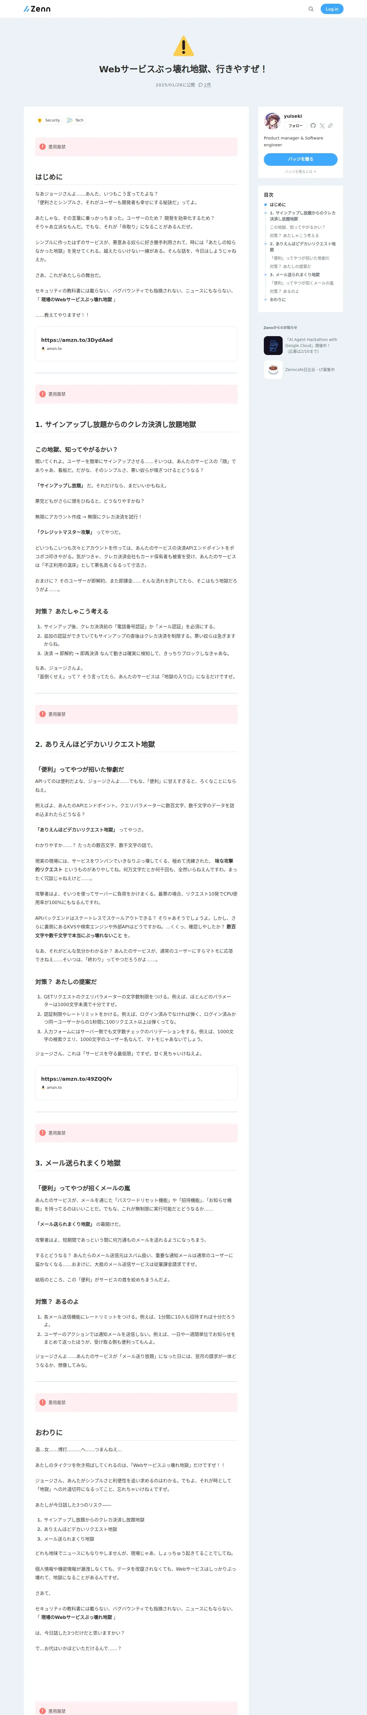Open Zenncafe coffee cup thumbnail

pyautogui.click(x=273, y=370)
